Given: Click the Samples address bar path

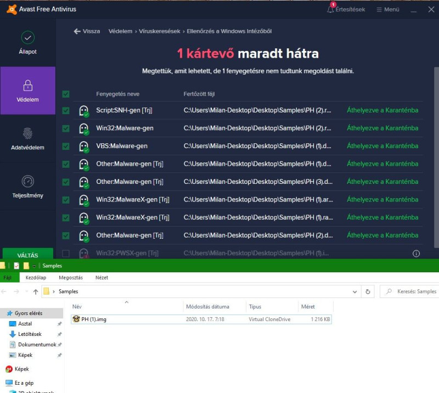Looking at the screenshot, I should [x=68, y=291].
